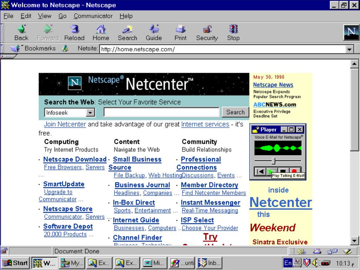The height and width of the screenshot is (270, 360).
Task: Print the page using toolbar icon
Action: (x=180, y=30)
